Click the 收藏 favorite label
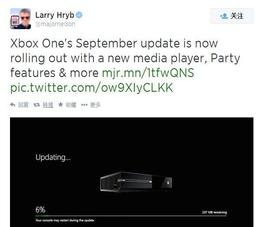The height and width of the screenshot is (227, 263). point(71,105)
